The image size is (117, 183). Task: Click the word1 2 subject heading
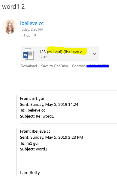pyautogui.click(x=13, y=7)
